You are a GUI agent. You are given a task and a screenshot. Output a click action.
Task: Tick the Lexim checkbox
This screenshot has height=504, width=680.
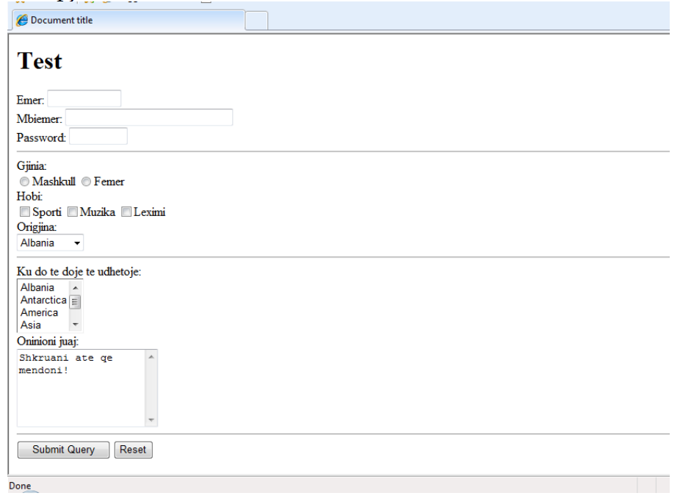(126, 212)
